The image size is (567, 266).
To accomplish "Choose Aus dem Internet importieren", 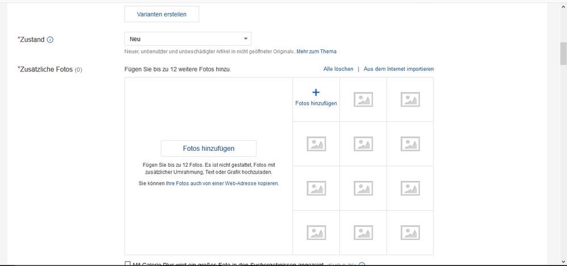I will 398,69.
